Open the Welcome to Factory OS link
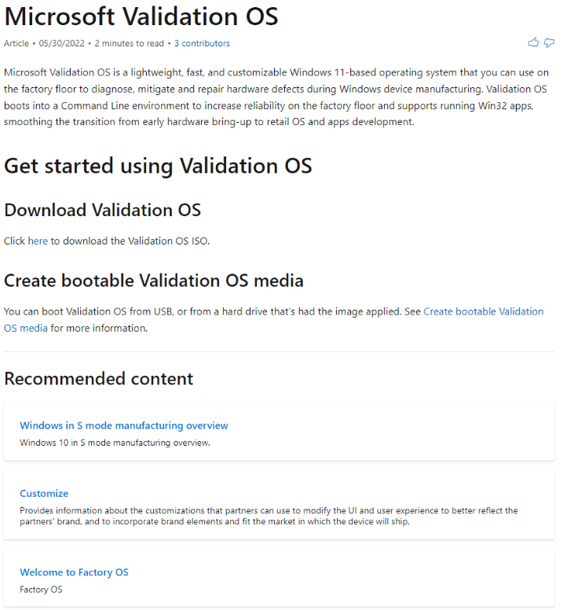The image size is (563, 610). [74, 572]
